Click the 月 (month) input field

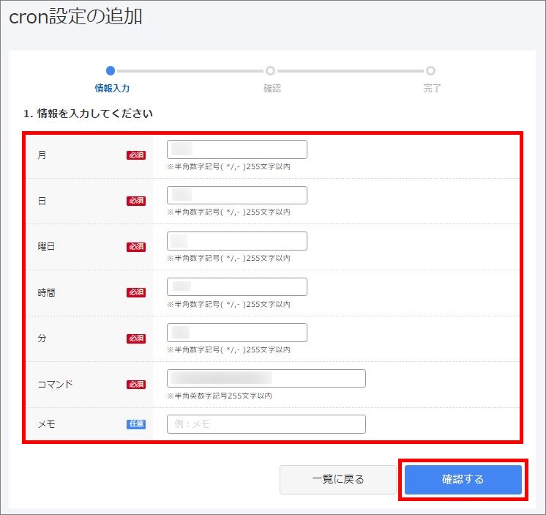click(237, 149)
